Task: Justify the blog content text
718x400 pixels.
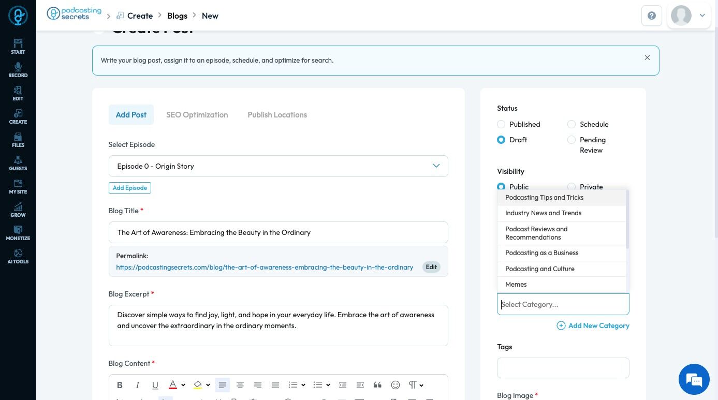Action: pos(275,385)
